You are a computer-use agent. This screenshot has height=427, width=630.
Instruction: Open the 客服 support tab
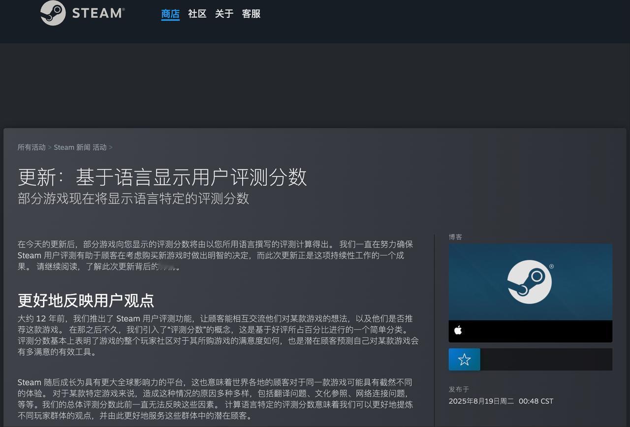click(x=251, y=14)
